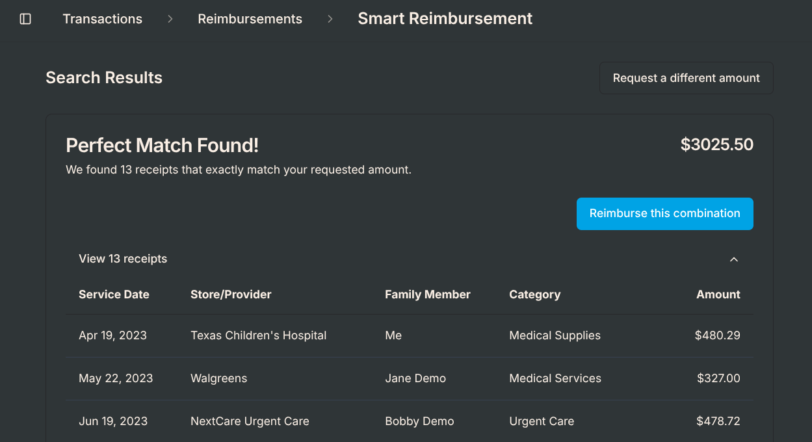
Task: Sort by the Service Date column
Action: tap(114, 294)
